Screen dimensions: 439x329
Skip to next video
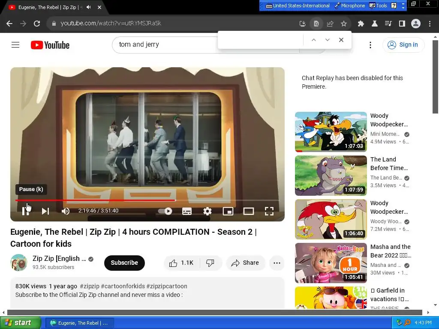[45, 211]
